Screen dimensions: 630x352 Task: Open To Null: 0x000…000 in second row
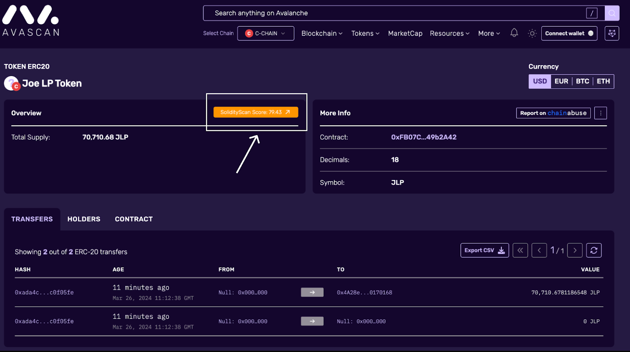(x=361, y=321)
